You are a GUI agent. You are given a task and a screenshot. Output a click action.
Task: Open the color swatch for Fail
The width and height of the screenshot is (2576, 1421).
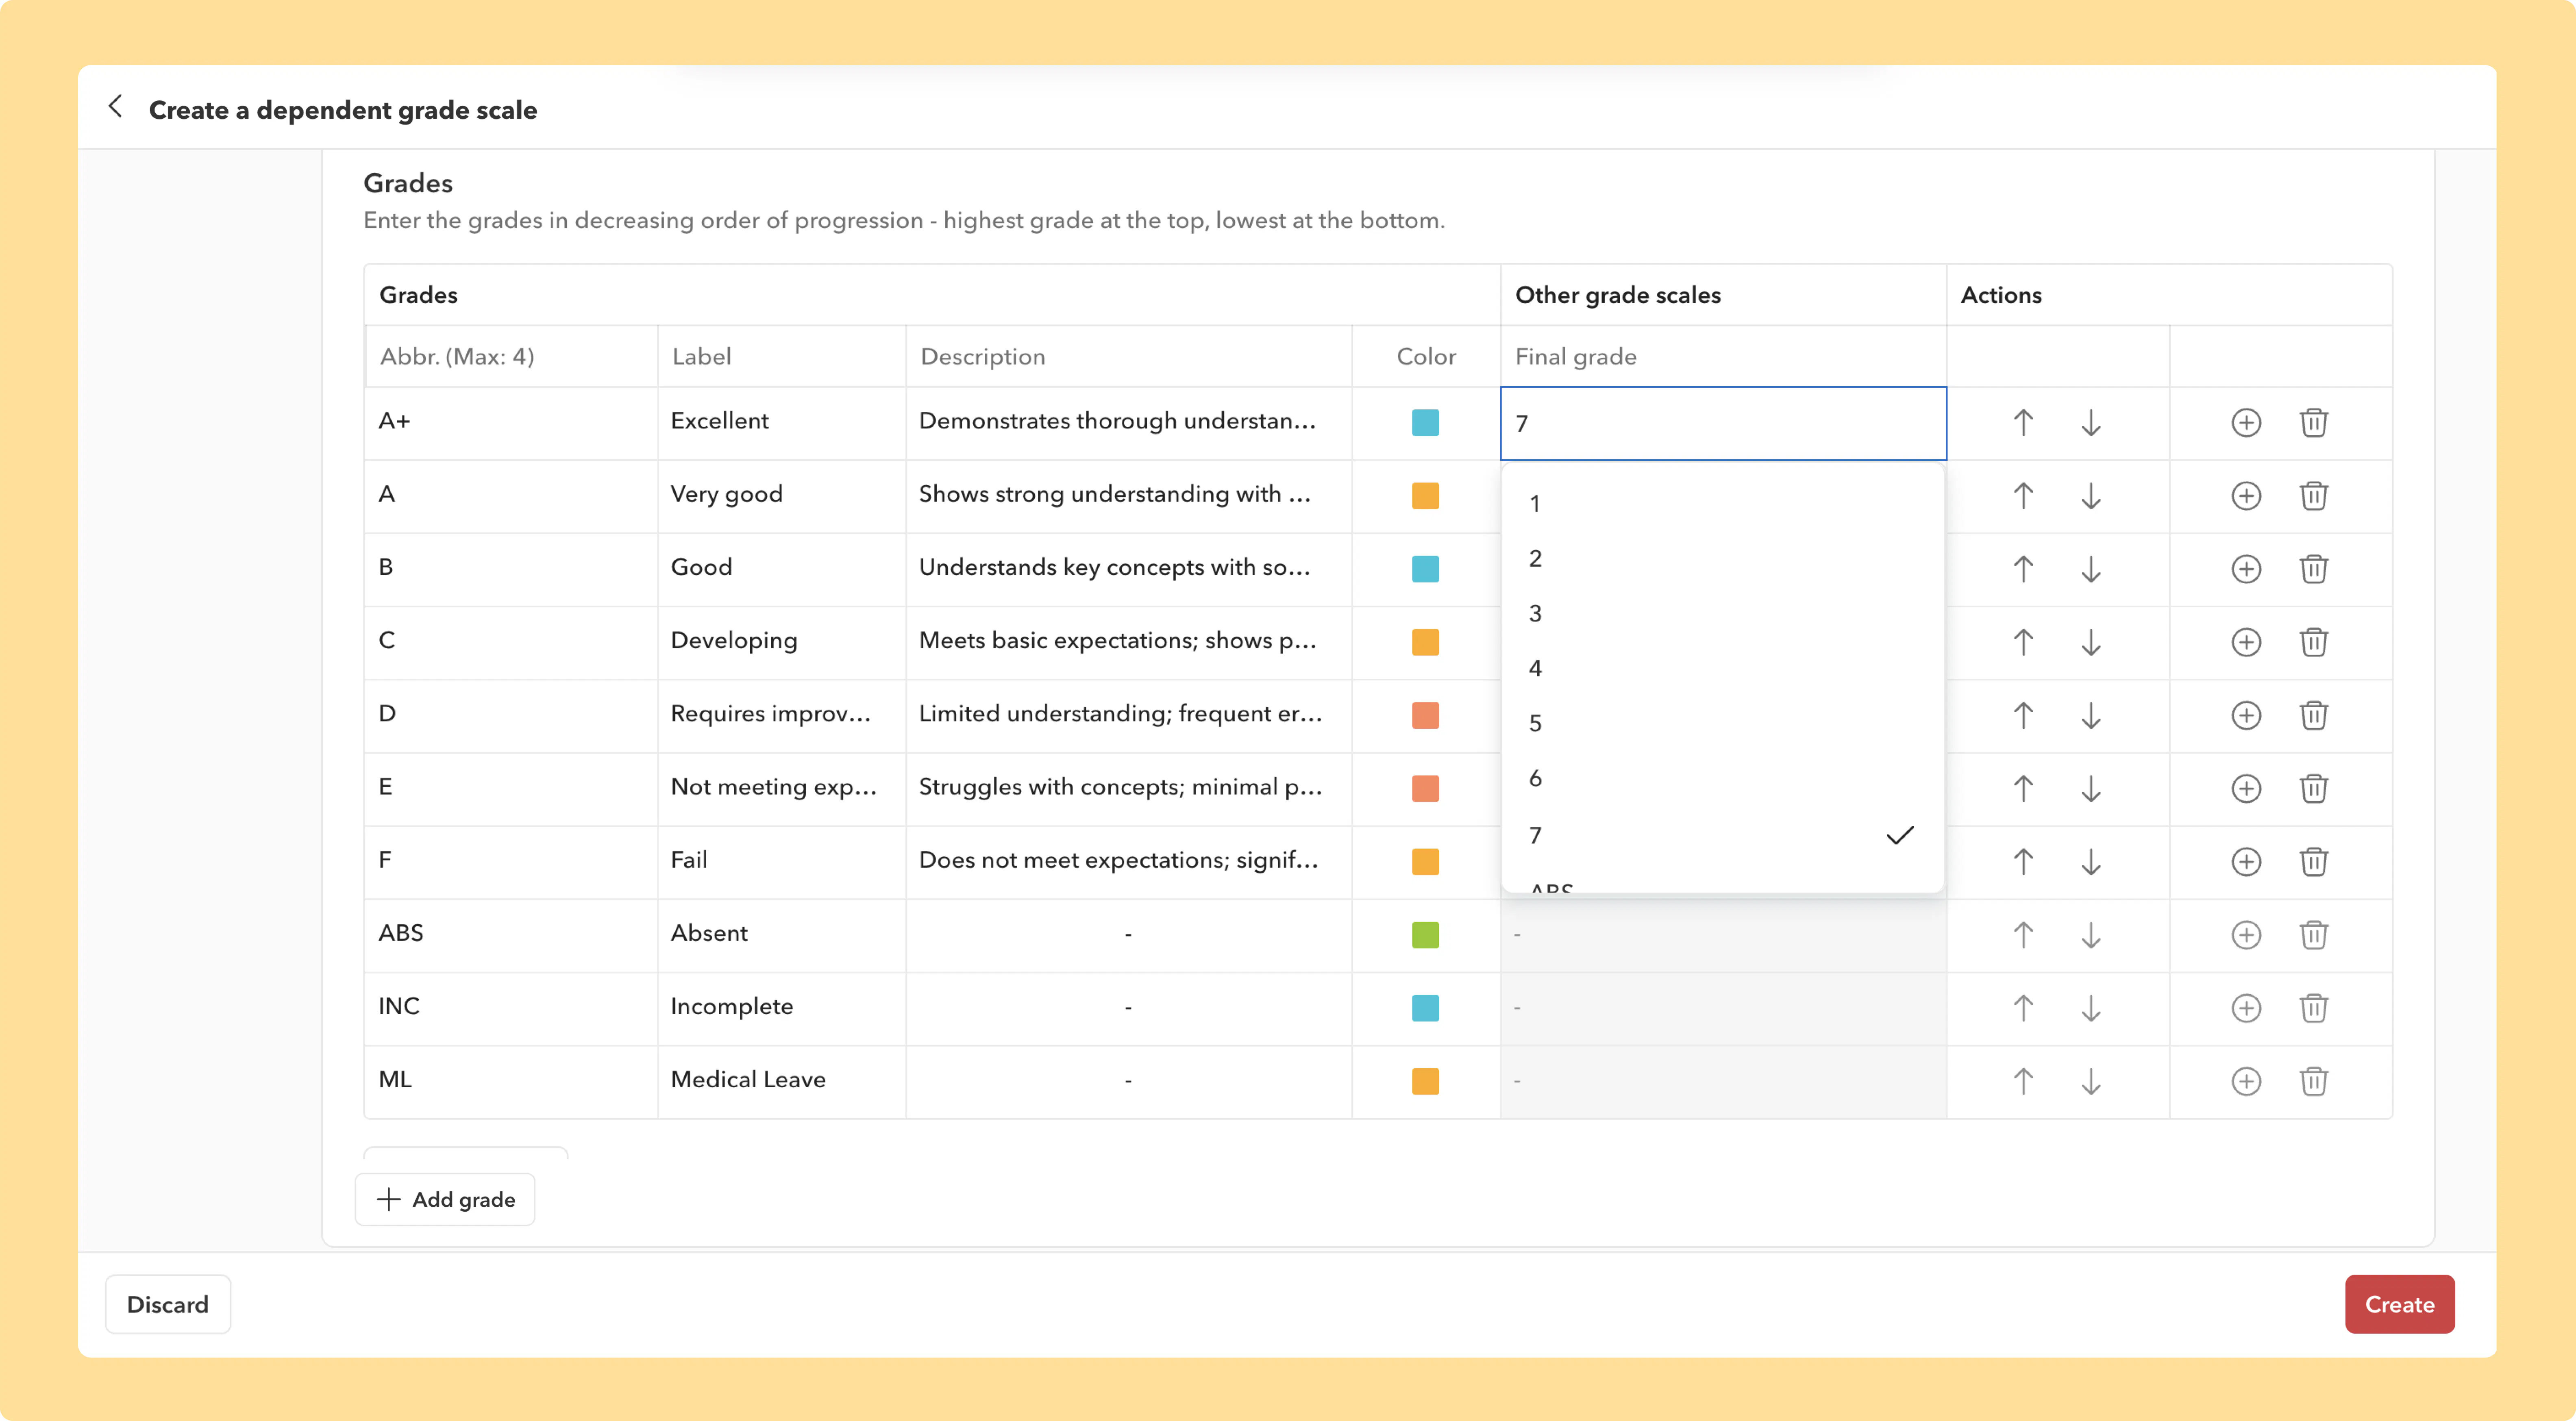tap(1425, 862)
